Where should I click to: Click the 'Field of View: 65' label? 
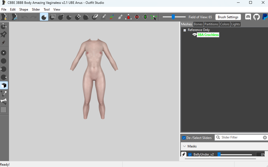pyautogui.click(x=200, y=17)
